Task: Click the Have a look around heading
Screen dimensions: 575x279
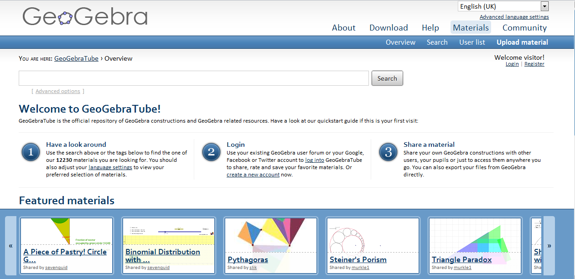Action: pyautogui.click(x=76, y=145)
